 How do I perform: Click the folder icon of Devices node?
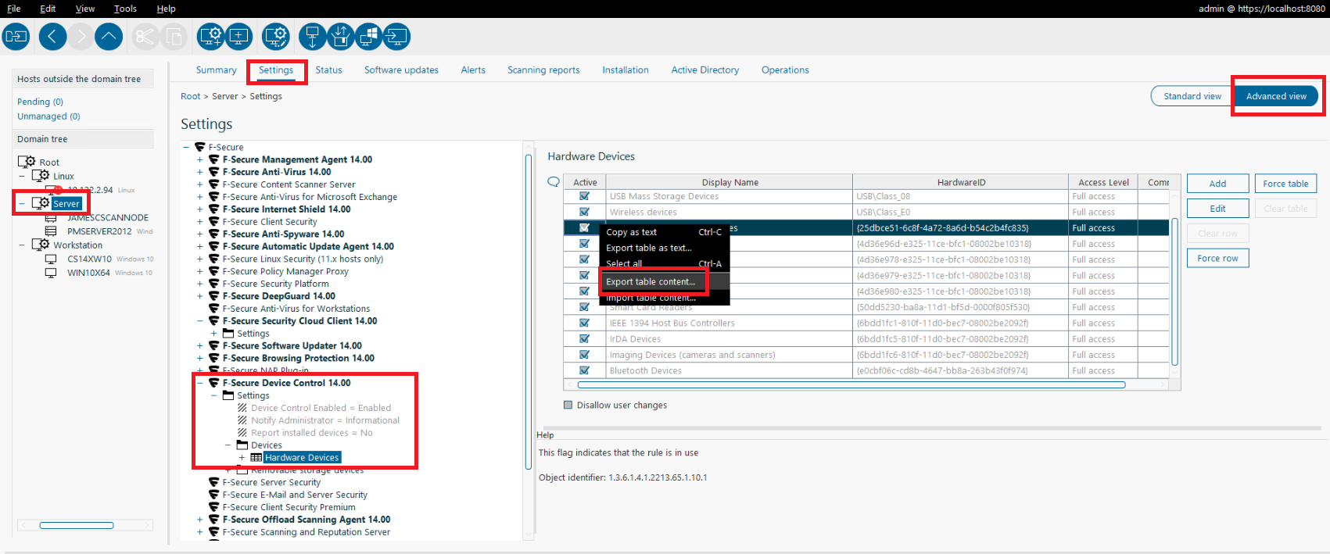(x=242, y=445)
